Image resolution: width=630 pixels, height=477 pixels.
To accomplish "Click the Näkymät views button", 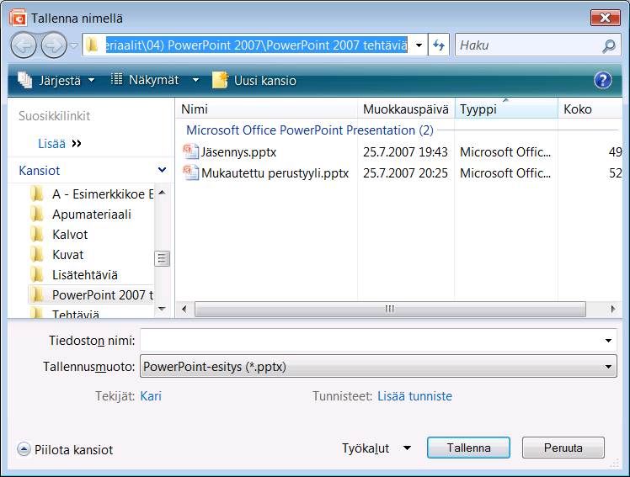I will tap(145, 80).
